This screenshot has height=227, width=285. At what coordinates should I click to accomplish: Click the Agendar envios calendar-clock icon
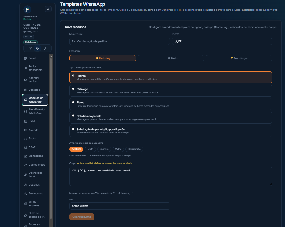click(26, 80)
